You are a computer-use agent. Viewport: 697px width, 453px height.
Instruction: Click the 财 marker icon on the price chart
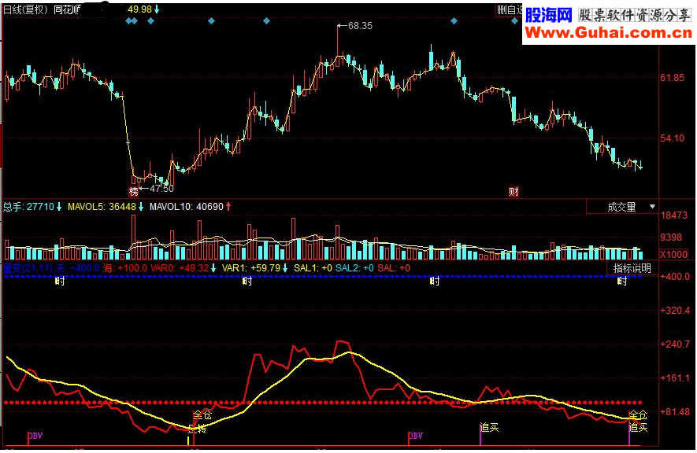point(514,191)
